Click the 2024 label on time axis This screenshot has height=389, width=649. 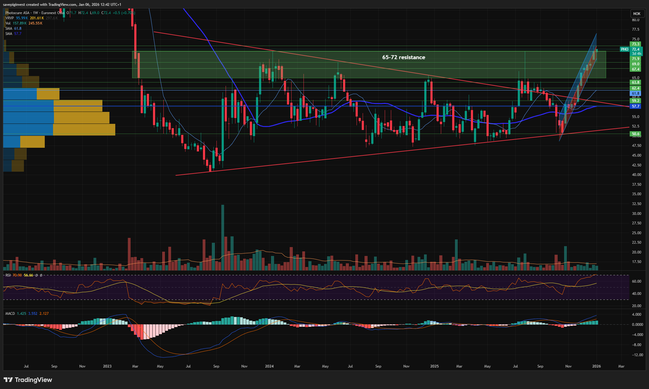pos(269,366)
